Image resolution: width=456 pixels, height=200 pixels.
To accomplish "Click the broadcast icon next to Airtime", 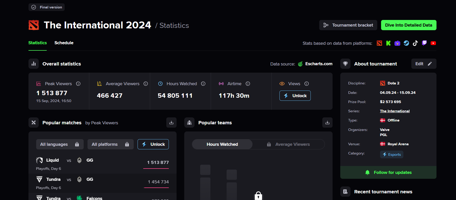I will [221, 84].
